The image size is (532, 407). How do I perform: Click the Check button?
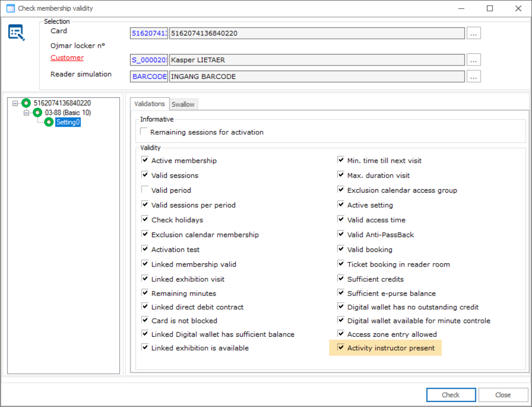coord(451,395)
